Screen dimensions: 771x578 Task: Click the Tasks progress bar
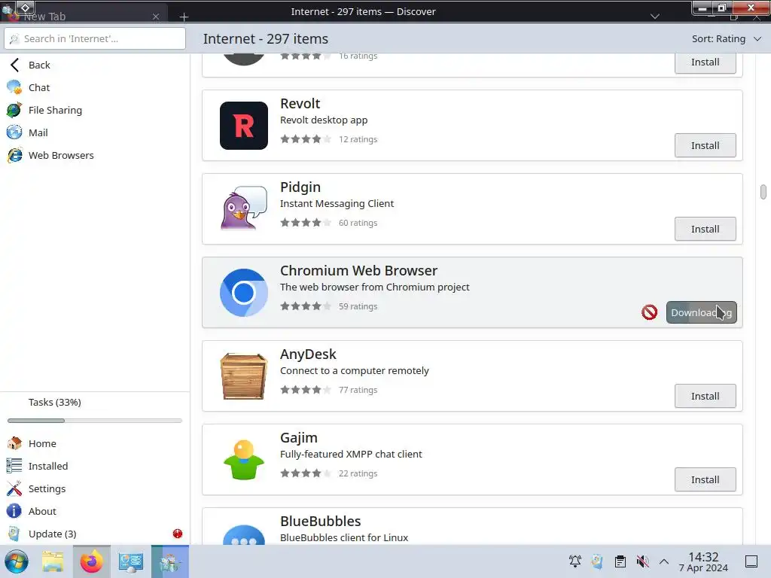click(95, 421)
